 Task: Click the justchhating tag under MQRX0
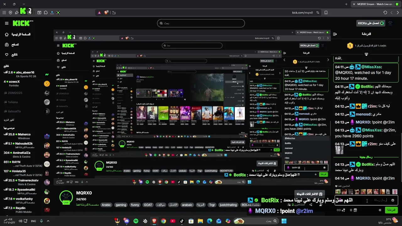[x=228, y=205]
